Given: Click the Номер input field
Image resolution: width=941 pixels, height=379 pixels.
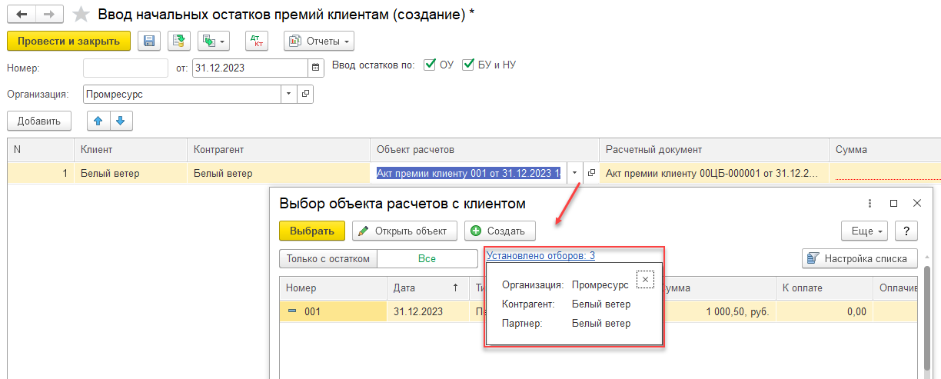Looking at the screenshot, I should 125,68.
